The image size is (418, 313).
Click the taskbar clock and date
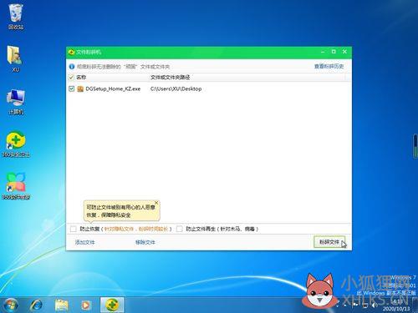tap(396, 305)
